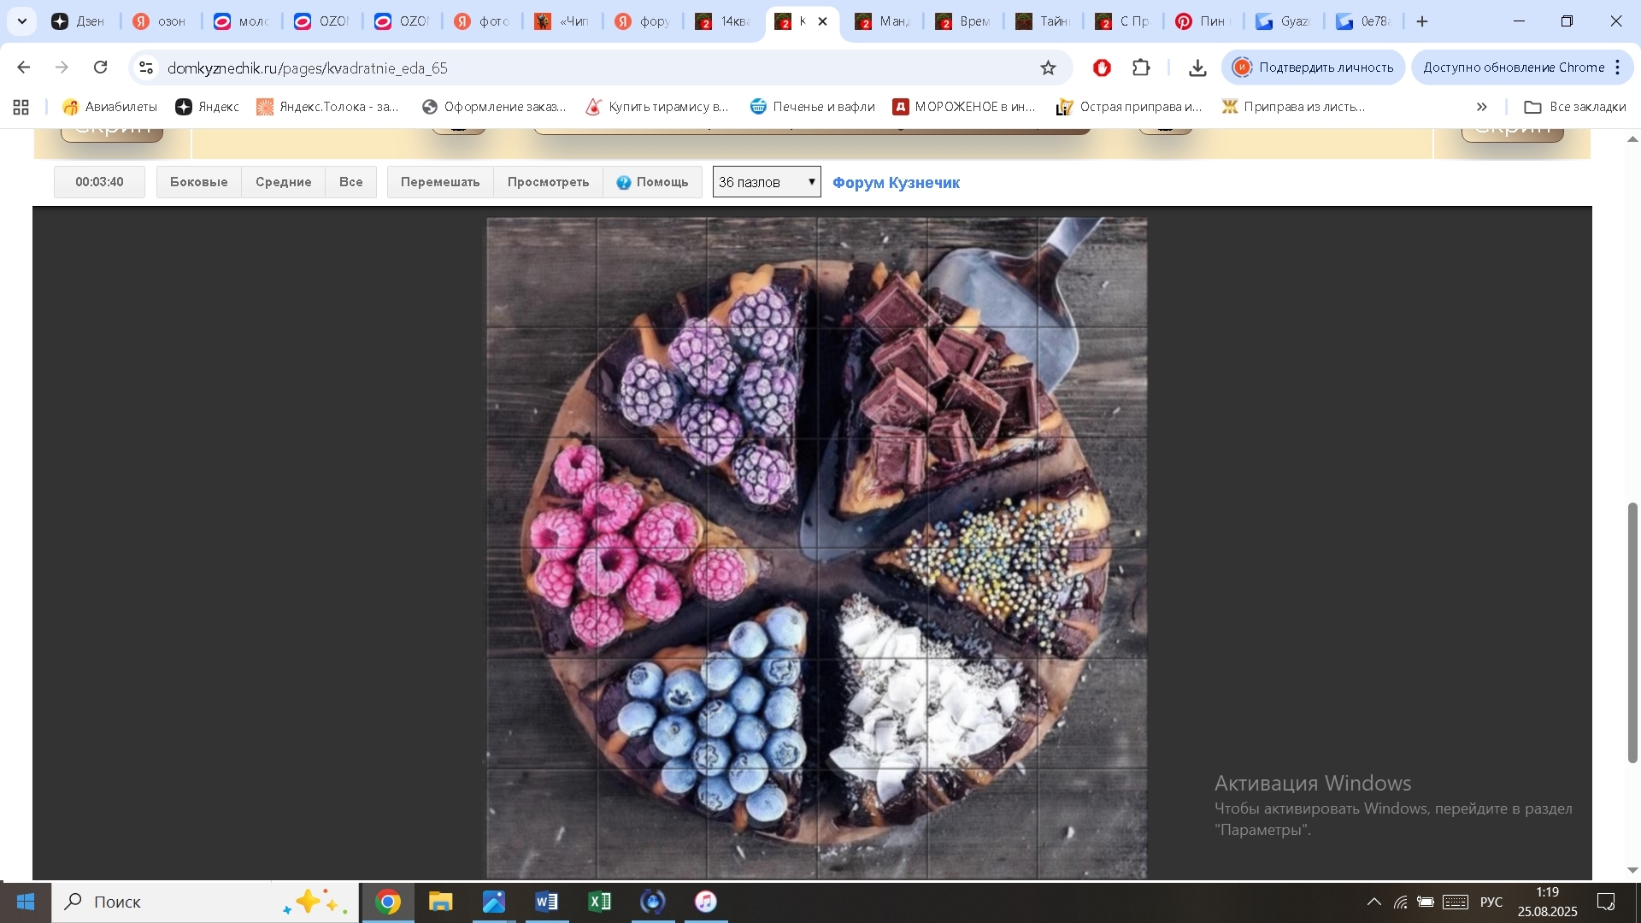1641x923 pixels.
Task: Open the Острая приправа bookmark
Action: tap(1129, 107)
